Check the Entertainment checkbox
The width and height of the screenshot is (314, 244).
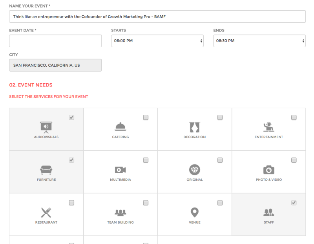(x=294, y=117)
